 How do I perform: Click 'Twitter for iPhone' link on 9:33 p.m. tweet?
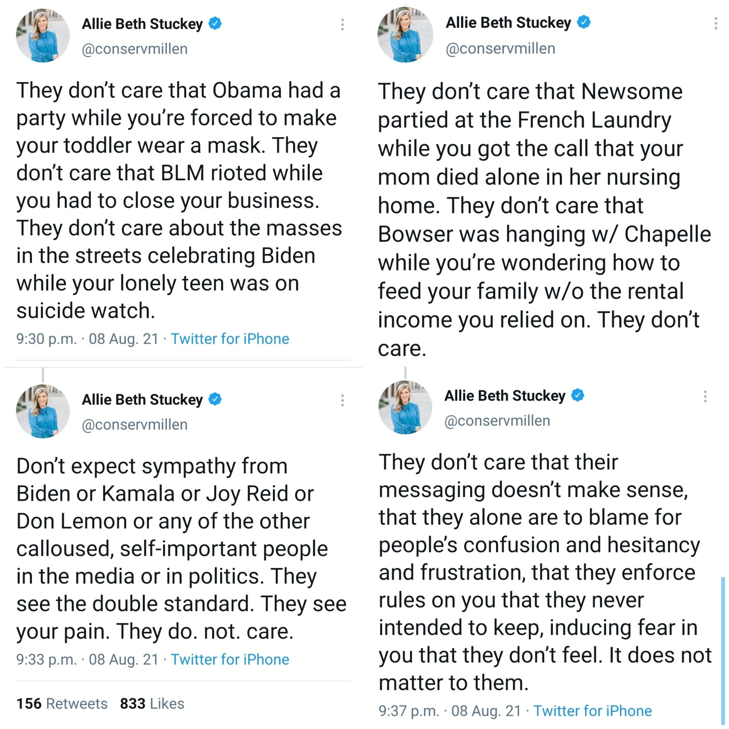pyautogui.click(x=230, y=659)
